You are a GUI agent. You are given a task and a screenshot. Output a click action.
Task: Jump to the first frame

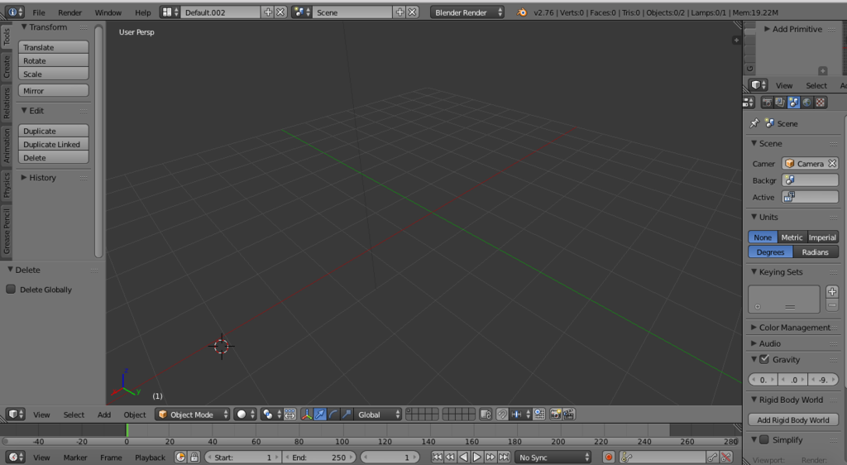coord(437,457)
